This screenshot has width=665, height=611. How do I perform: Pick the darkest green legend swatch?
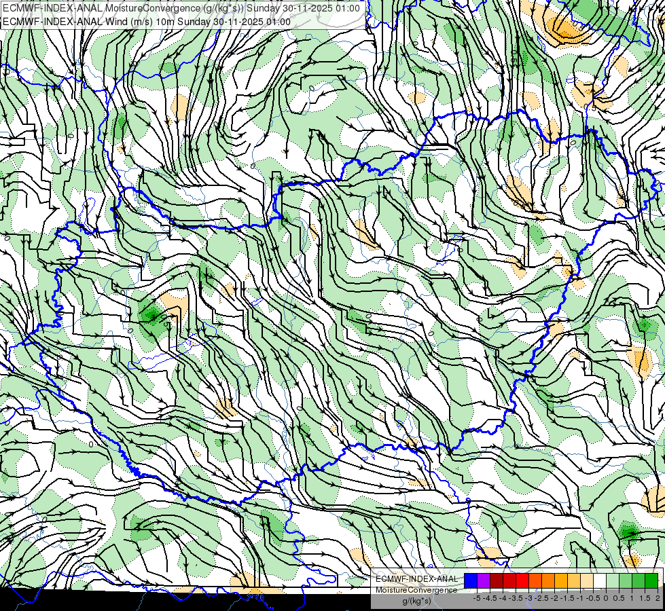pyautogui.click(x=651, y=581)
